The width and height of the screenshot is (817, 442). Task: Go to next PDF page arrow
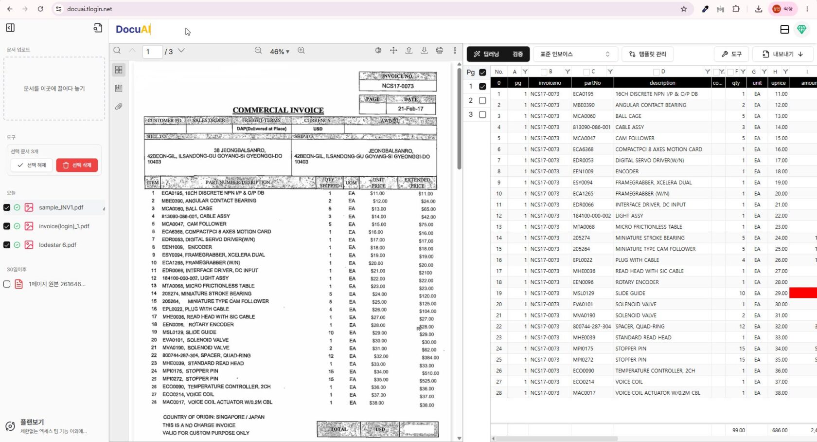pyautogui.click(x=181, y=51)
